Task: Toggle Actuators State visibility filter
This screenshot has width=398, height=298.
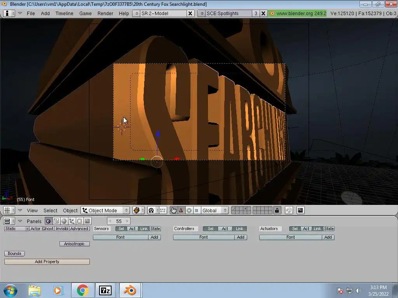Action: click(x=329, y=229)
